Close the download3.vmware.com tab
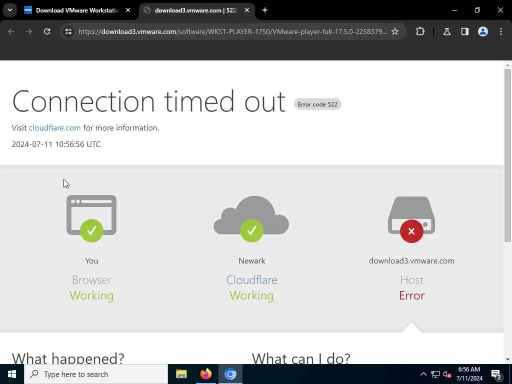Screen dimensions: 512x384 pyautogui.click(x=247, y=10)
